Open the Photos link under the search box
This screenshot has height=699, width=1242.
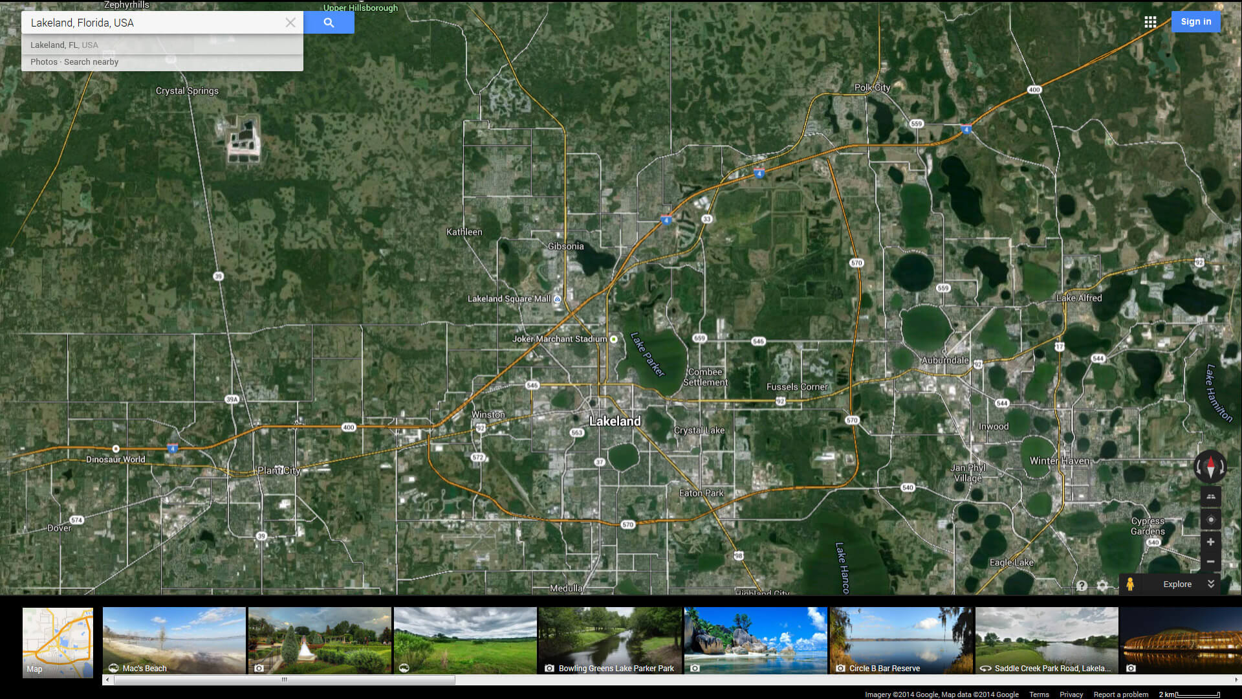tap(43, 62)
